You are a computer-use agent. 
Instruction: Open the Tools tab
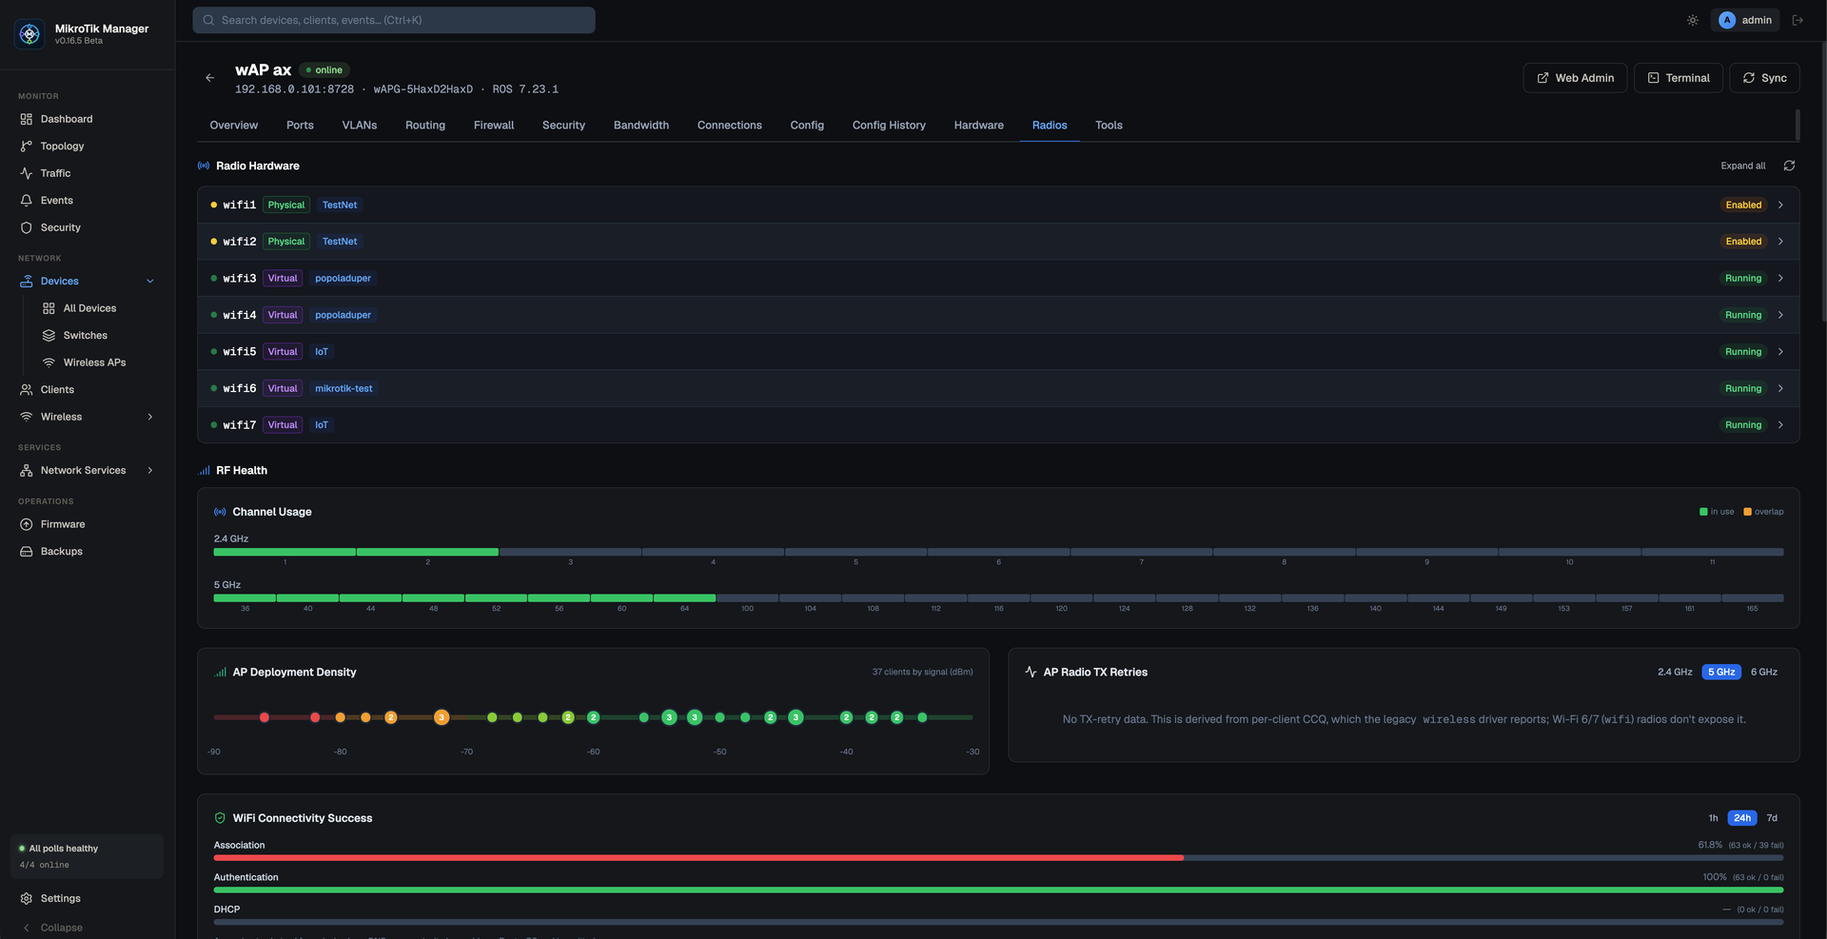click(x=1109, y=126)
